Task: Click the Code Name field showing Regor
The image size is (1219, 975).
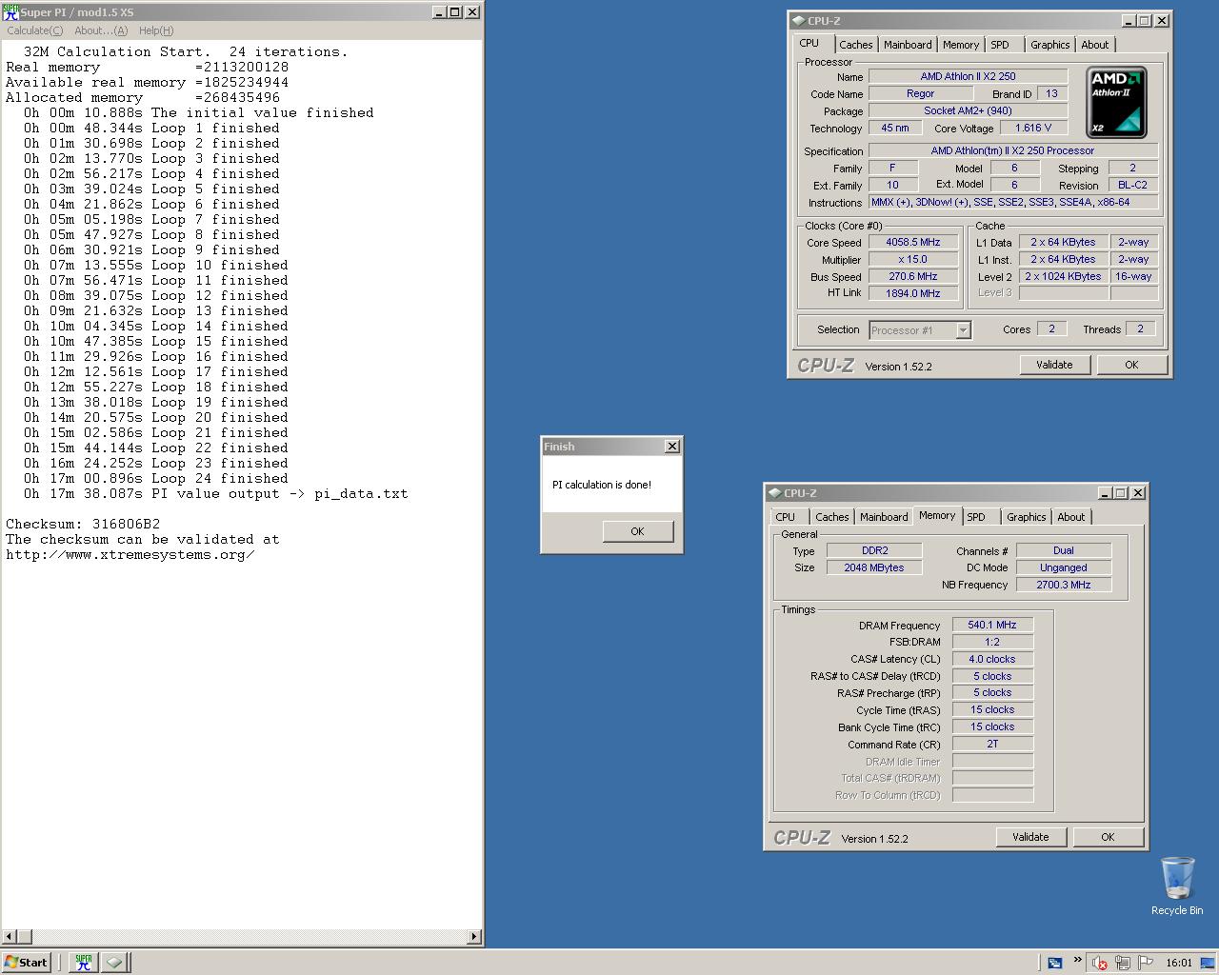Action: click(920, 93)
